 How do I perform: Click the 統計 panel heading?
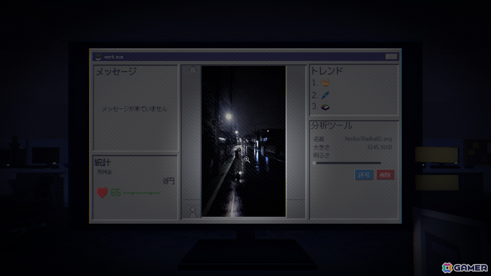(103, 162)
